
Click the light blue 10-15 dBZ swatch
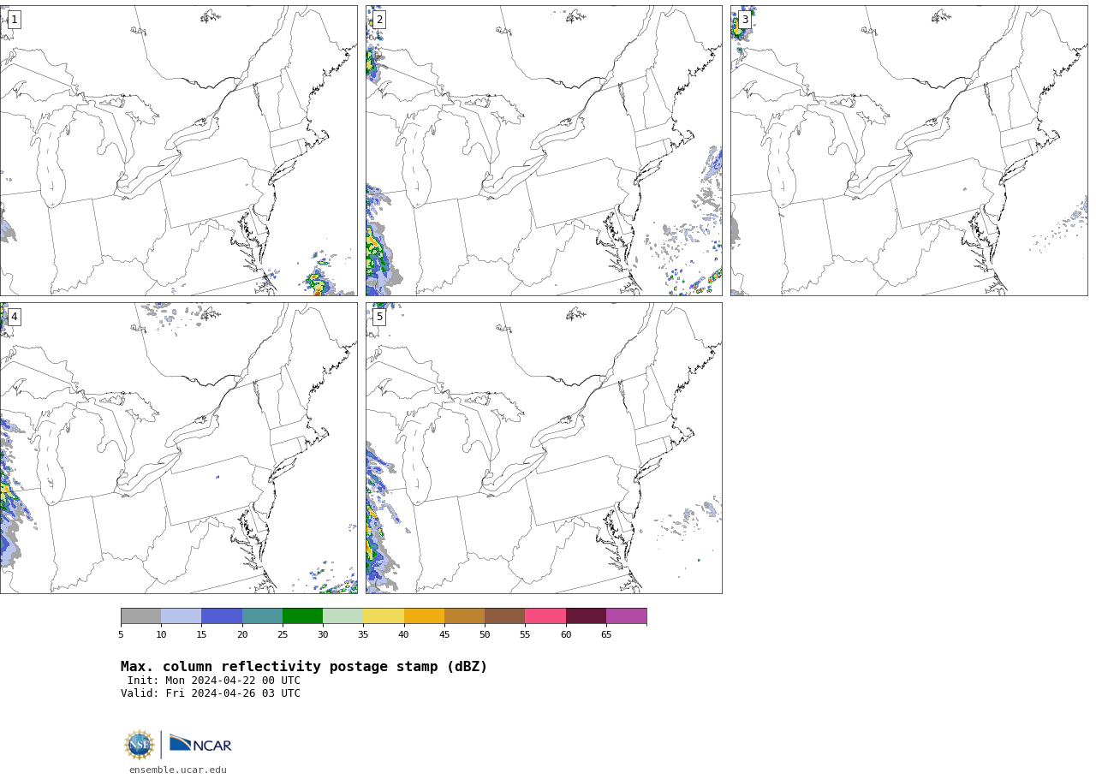(182, 616)
